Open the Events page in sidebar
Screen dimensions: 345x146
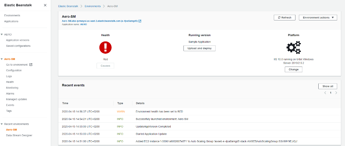tap(10, 105)
